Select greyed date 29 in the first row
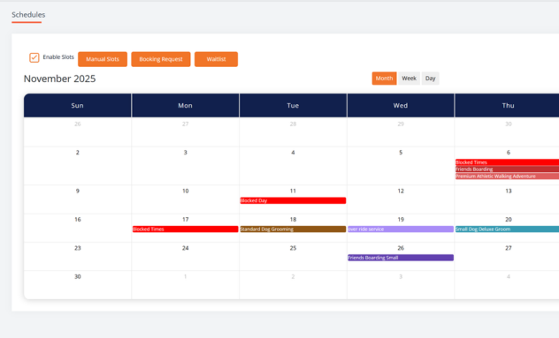 point(401,124)
